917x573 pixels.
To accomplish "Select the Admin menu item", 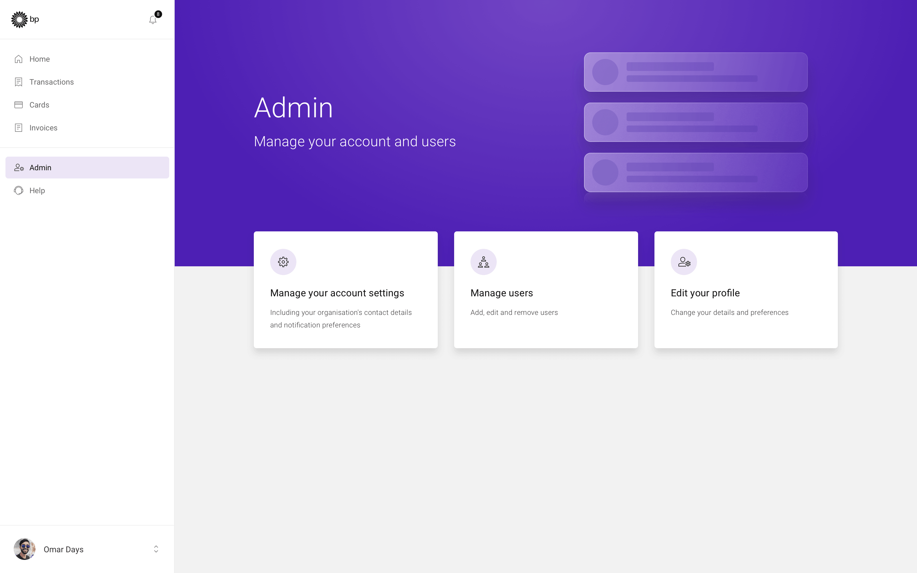I will (87, 168).
